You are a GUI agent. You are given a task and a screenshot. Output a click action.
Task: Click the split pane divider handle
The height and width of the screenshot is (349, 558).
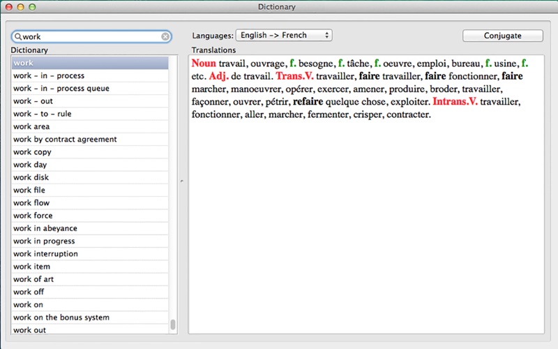coord(182,181)
